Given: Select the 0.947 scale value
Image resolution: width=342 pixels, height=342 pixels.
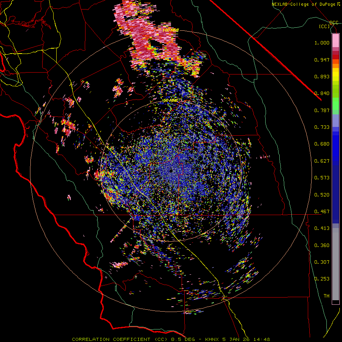Looking at the screenshot, I should (x=322, y=60).
